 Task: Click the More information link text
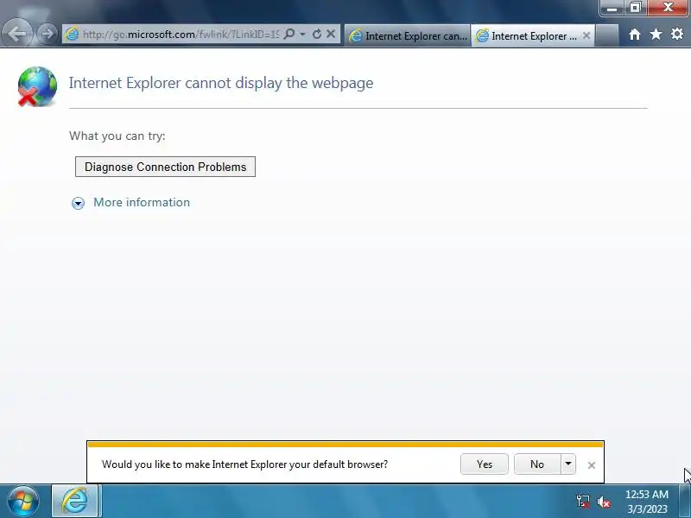[x=142, y=202]
